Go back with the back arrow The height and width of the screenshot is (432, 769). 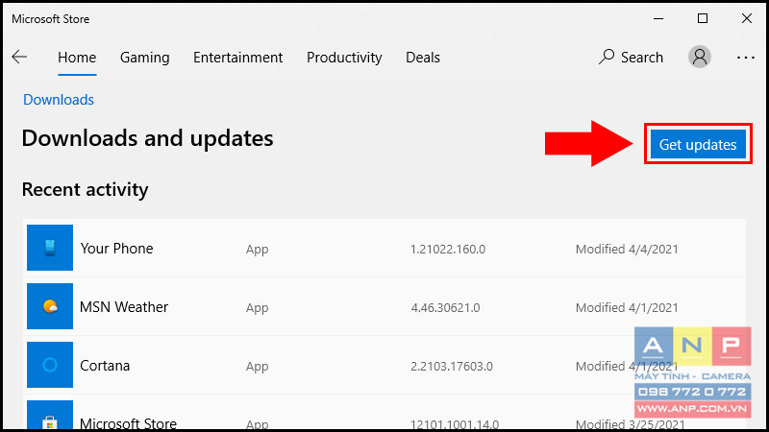(19, 57)
